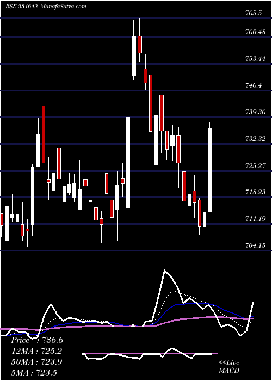This screenshot has height=381, width=272.
Task: Select the 765.5 price axis label
Action: tap(253, 13)
